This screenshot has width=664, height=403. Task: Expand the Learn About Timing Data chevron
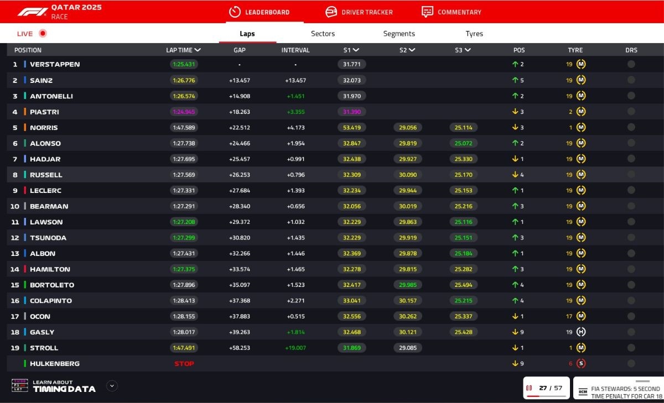pos(112,386)
